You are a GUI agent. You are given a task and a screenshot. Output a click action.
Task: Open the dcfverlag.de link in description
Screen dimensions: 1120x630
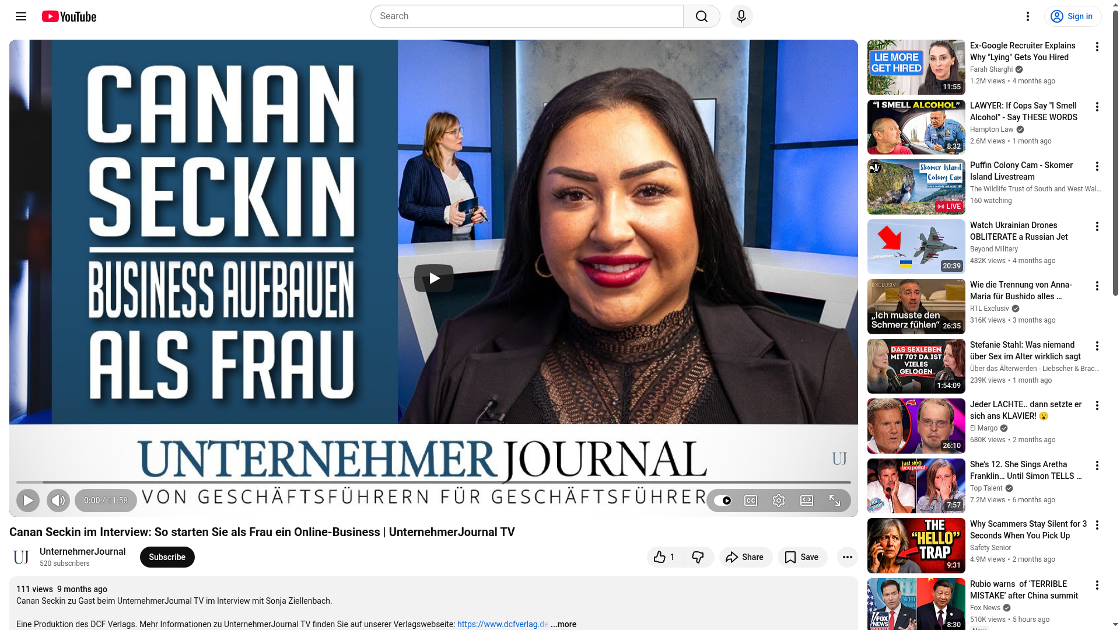coord(502,624)
